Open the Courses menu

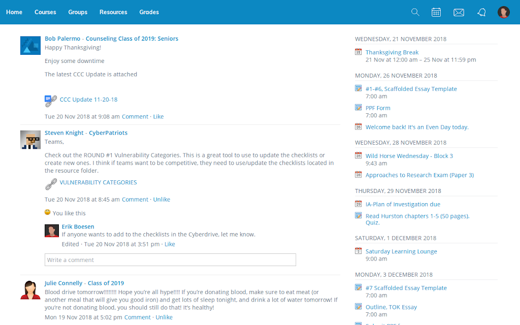(x=45, y=12)
